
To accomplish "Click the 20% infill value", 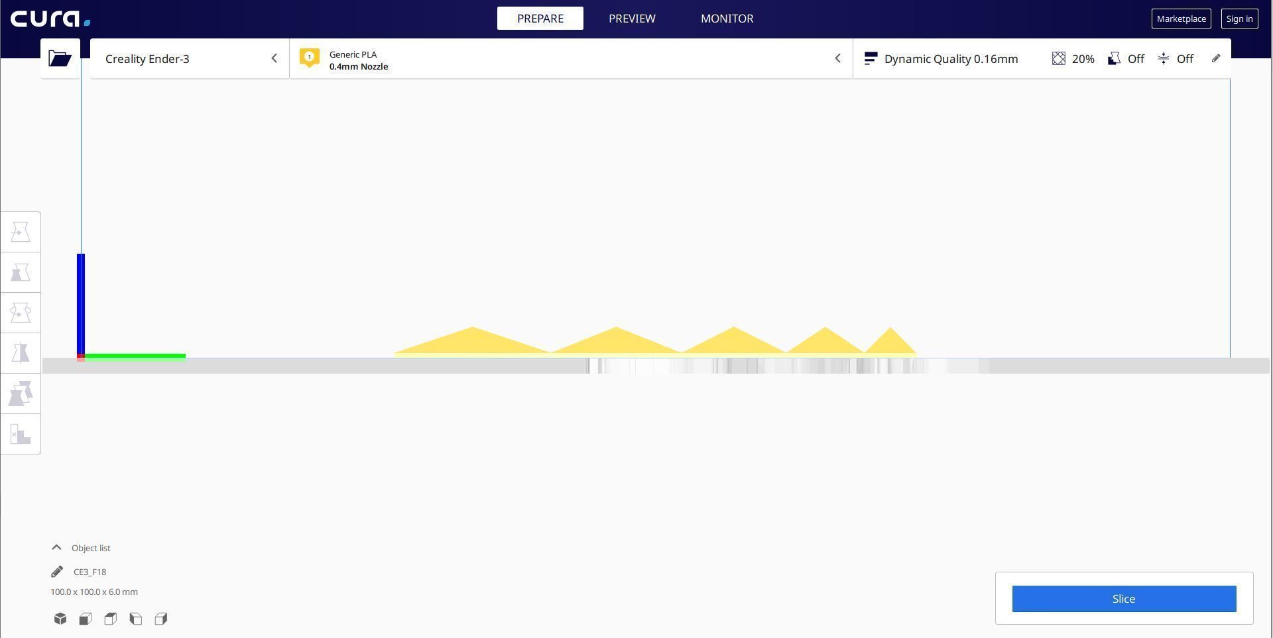I will (1083, 59).
